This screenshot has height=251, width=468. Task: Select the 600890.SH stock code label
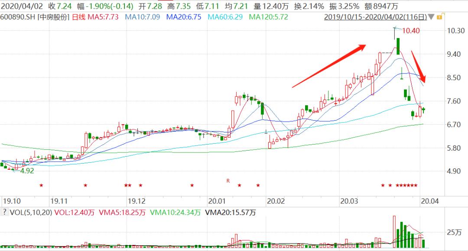[x=18, y=17]
